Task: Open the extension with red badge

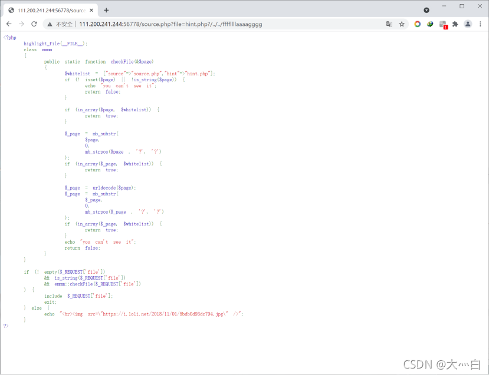Action: 443,25
